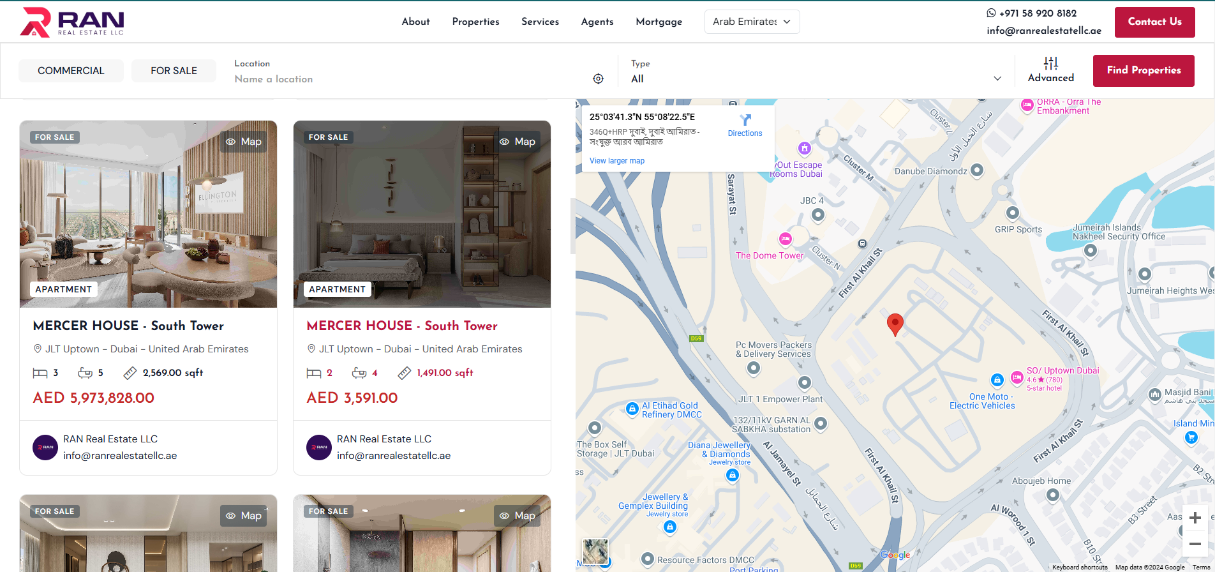Click the locate-me crosshair icon
1215x572 pixels.
(598, 79)
